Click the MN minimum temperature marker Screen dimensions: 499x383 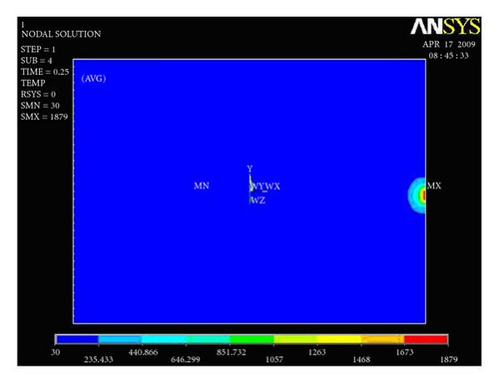click(202, 186)
